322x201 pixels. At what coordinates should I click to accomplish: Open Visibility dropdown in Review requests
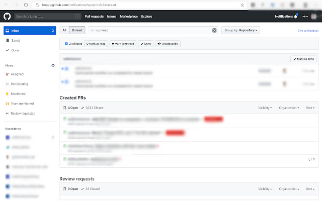[x=265, y=189]
